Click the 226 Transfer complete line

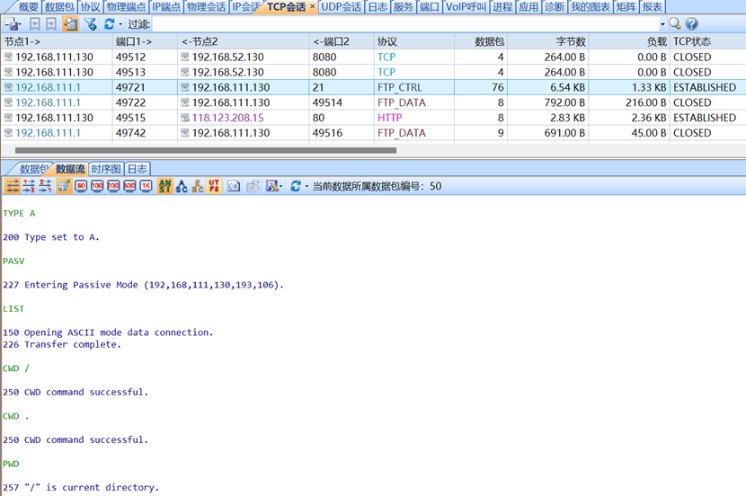[x=62, y=344]
